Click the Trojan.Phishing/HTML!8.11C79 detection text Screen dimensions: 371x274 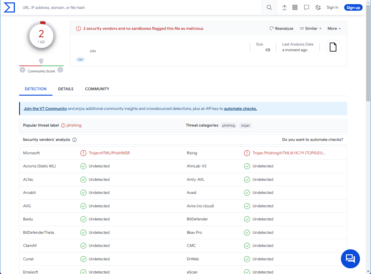tap(289, 153)
